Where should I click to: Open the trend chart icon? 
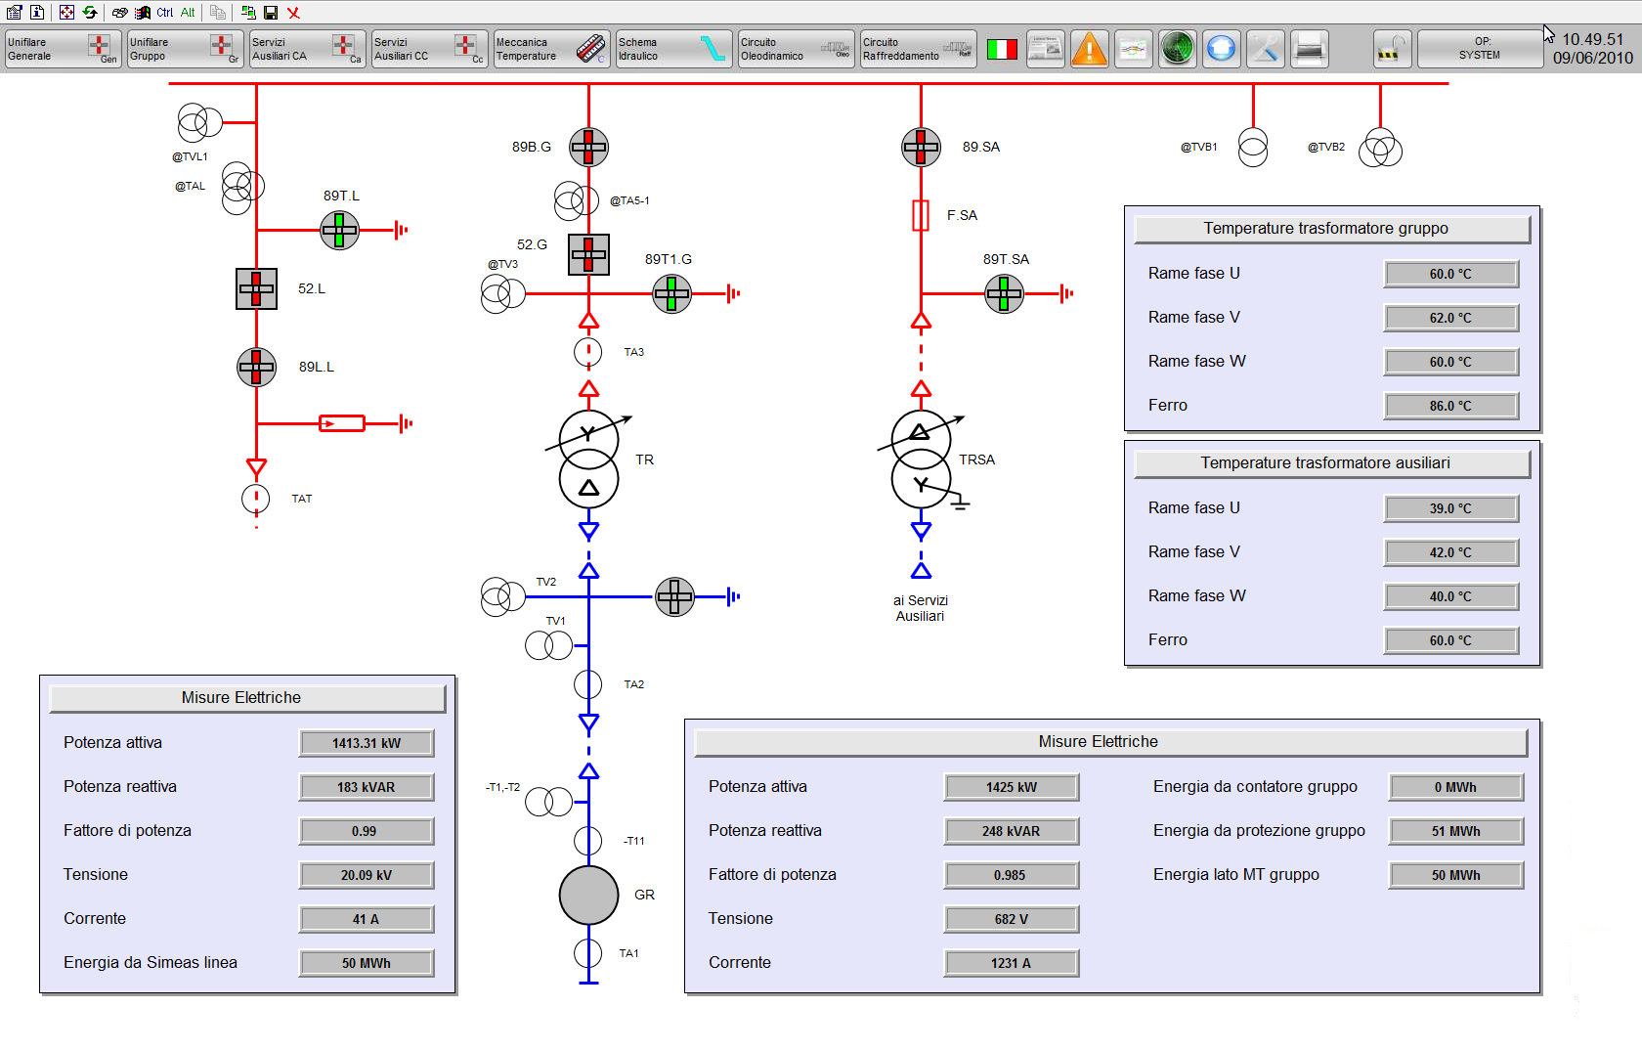[x=1133, y=49]
